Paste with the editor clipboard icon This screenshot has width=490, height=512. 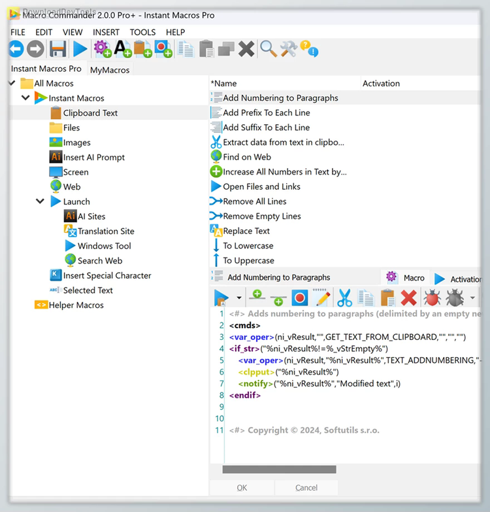388,298
